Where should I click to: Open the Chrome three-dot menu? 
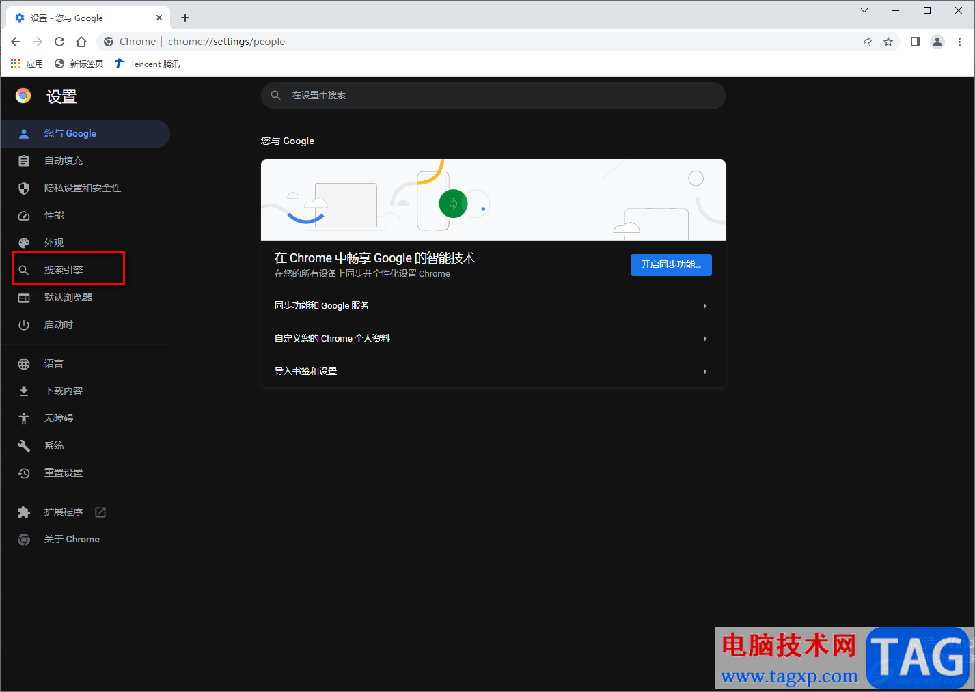959,42
